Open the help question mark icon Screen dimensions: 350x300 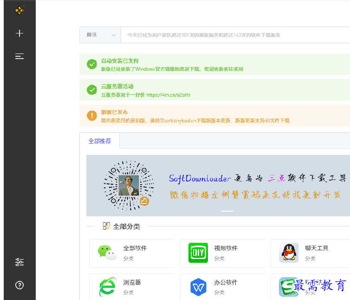(x=19, y=285)
